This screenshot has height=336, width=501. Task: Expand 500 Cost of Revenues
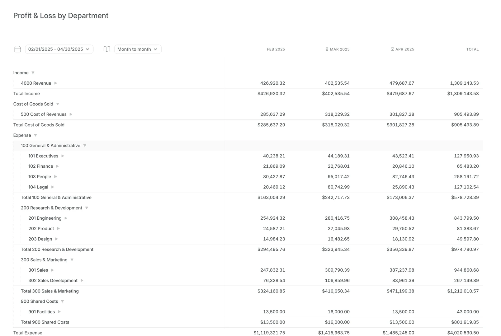click(x=71, y=114)
